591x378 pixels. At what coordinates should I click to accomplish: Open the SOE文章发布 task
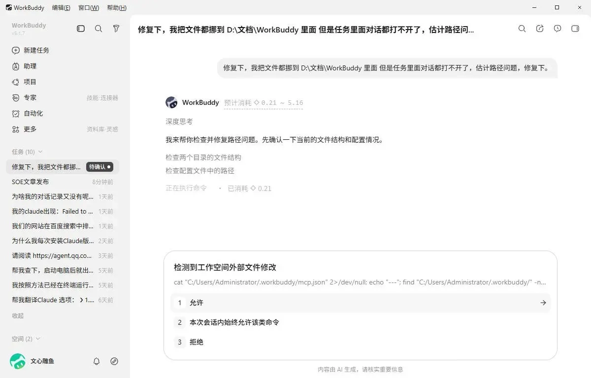[63, 182]
